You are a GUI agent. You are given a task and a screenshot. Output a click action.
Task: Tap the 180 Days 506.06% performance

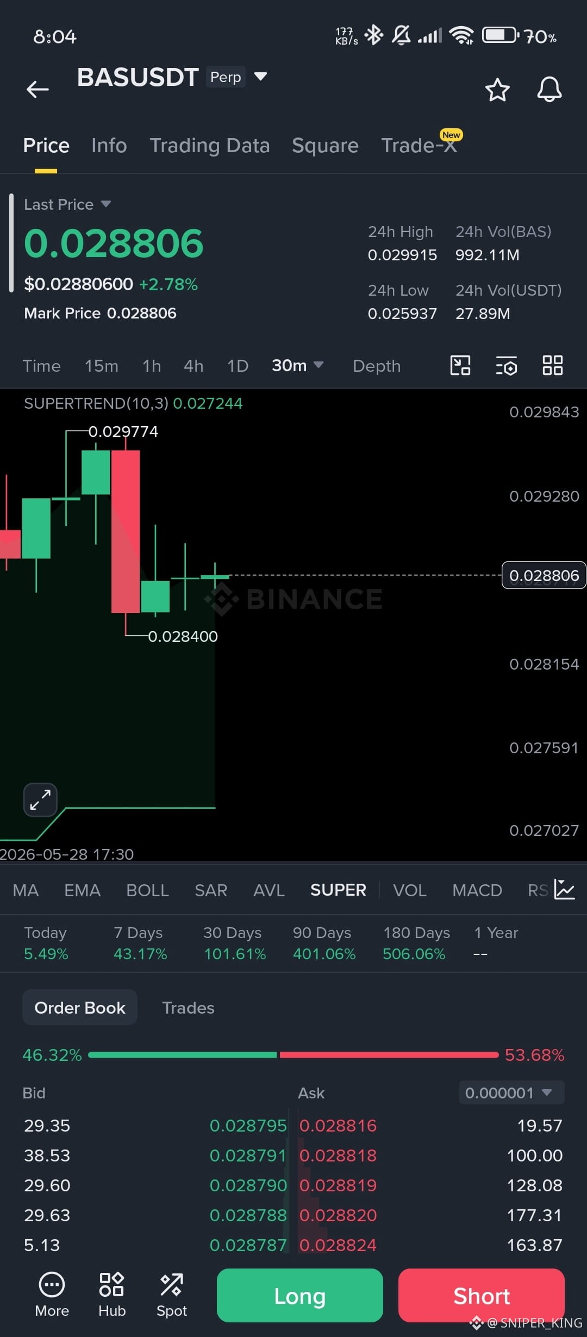coord(416,943)
